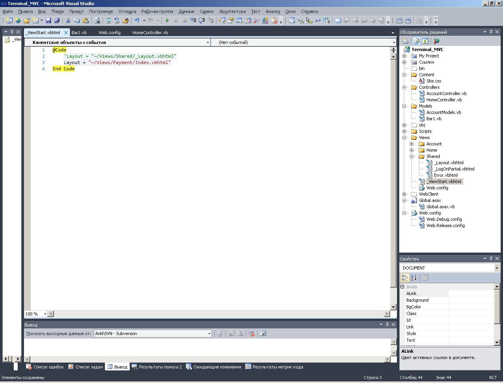This screenshot has height=383, width=503.
Task: Select HomeController.vb in Solution Explorer
Action: (444, 100)
